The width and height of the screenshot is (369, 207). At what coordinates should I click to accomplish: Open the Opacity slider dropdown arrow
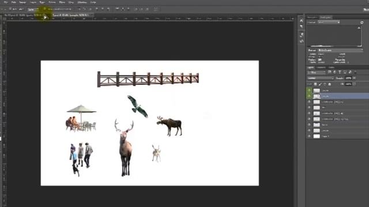coord(354,78)
